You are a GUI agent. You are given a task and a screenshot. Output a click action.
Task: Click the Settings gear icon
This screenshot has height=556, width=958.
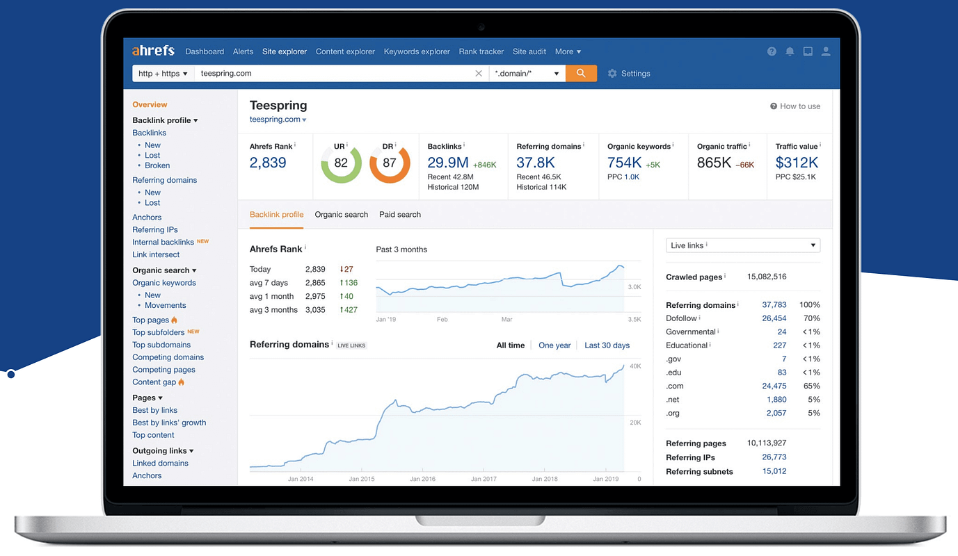pos(612,73)
